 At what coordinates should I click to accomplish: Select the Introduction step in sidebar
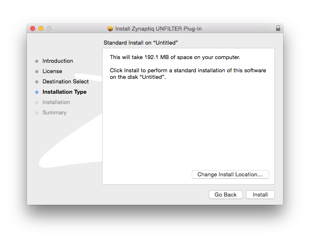click(x=58, y=61)
